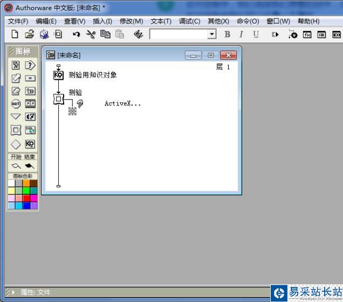Click the Cut scissors icon
This screenshot has width=343, height=302.
coord(91,34)
